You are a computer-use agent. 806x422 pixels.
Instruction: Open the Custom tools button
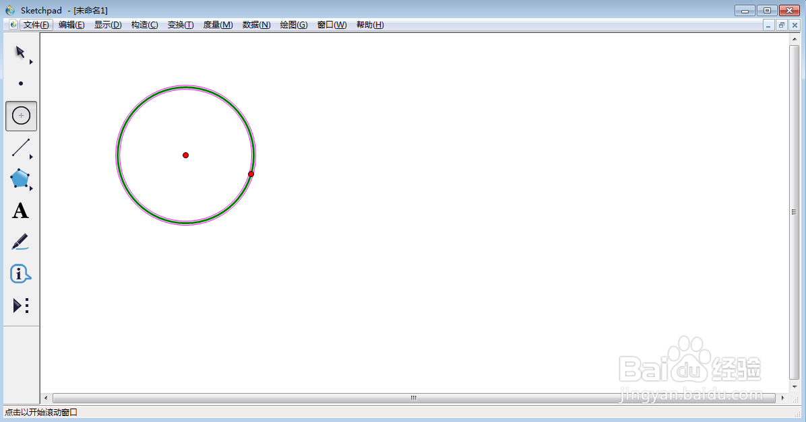(21, 306)
